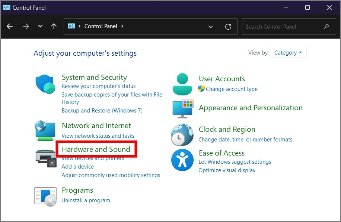Click the Clock and Region icon
The image size is (341, 222).
[x=182, y=135]
